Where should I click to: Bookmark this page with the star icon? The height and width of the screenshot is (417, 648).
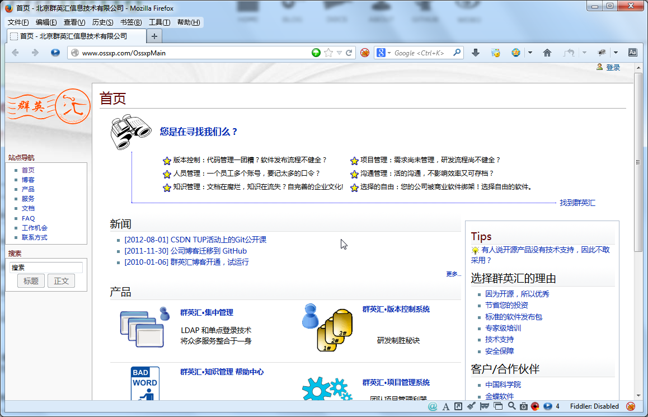[x=328, y=53]
